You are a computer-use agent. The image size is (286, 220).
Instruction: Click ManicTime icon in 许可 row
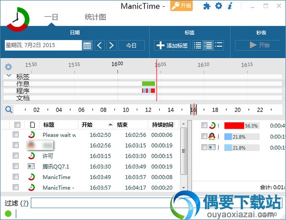click(x=31, y=156)
